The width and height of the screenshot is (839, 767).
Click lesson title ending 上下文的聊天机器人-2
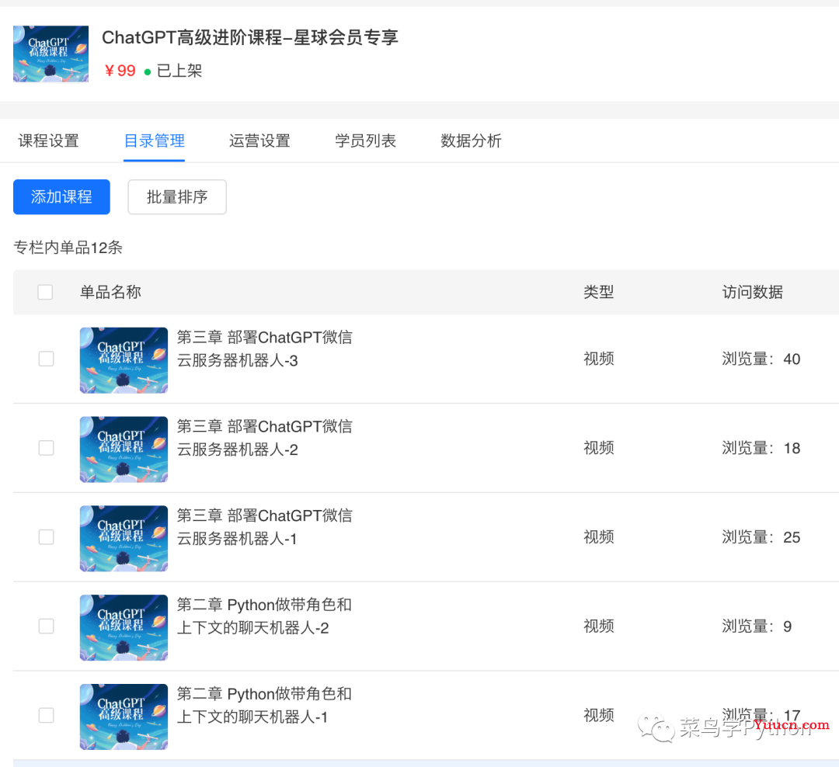click(x=264, y=616)
